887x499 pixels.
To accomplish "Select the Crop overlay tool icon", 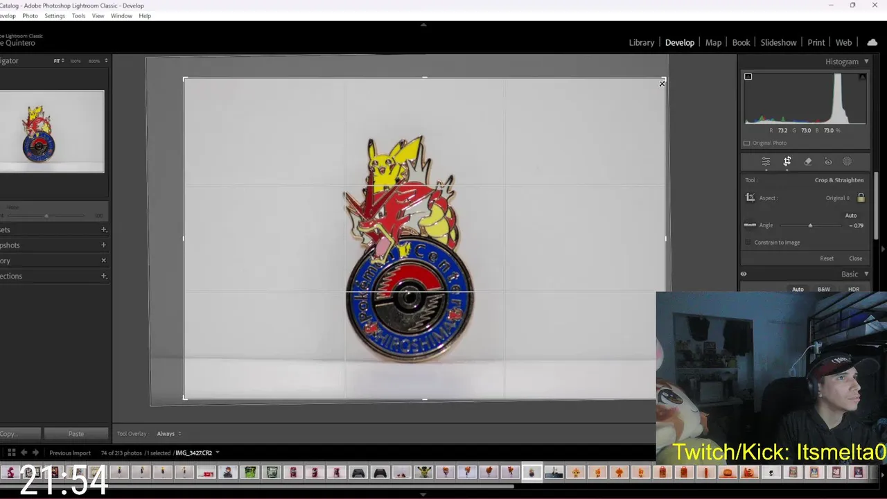I will click(x=787, y=161).
